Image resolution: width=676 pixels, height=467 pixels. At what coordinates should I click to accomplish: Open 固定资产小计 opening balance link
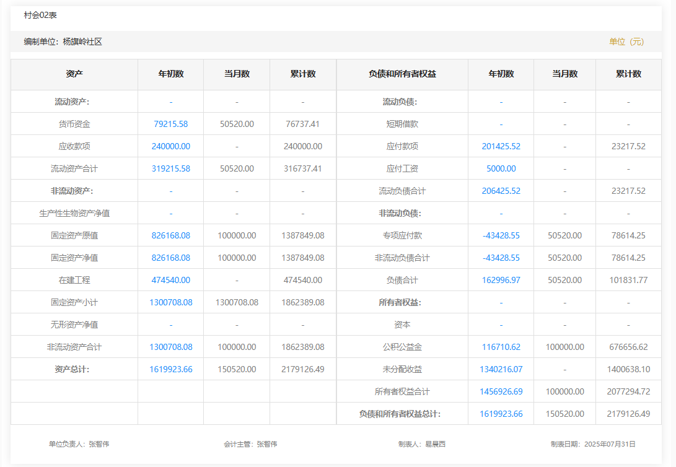pos(170,302)
